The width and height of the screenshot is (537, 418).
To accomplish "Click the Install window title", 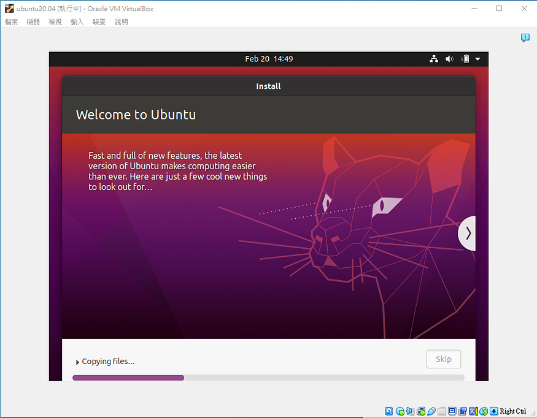I will coord(269,86).
